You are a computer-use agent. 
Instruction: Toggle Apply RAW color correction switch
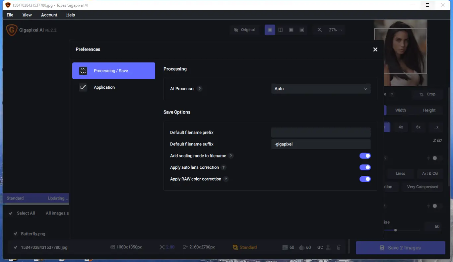(x=365, y=179)
